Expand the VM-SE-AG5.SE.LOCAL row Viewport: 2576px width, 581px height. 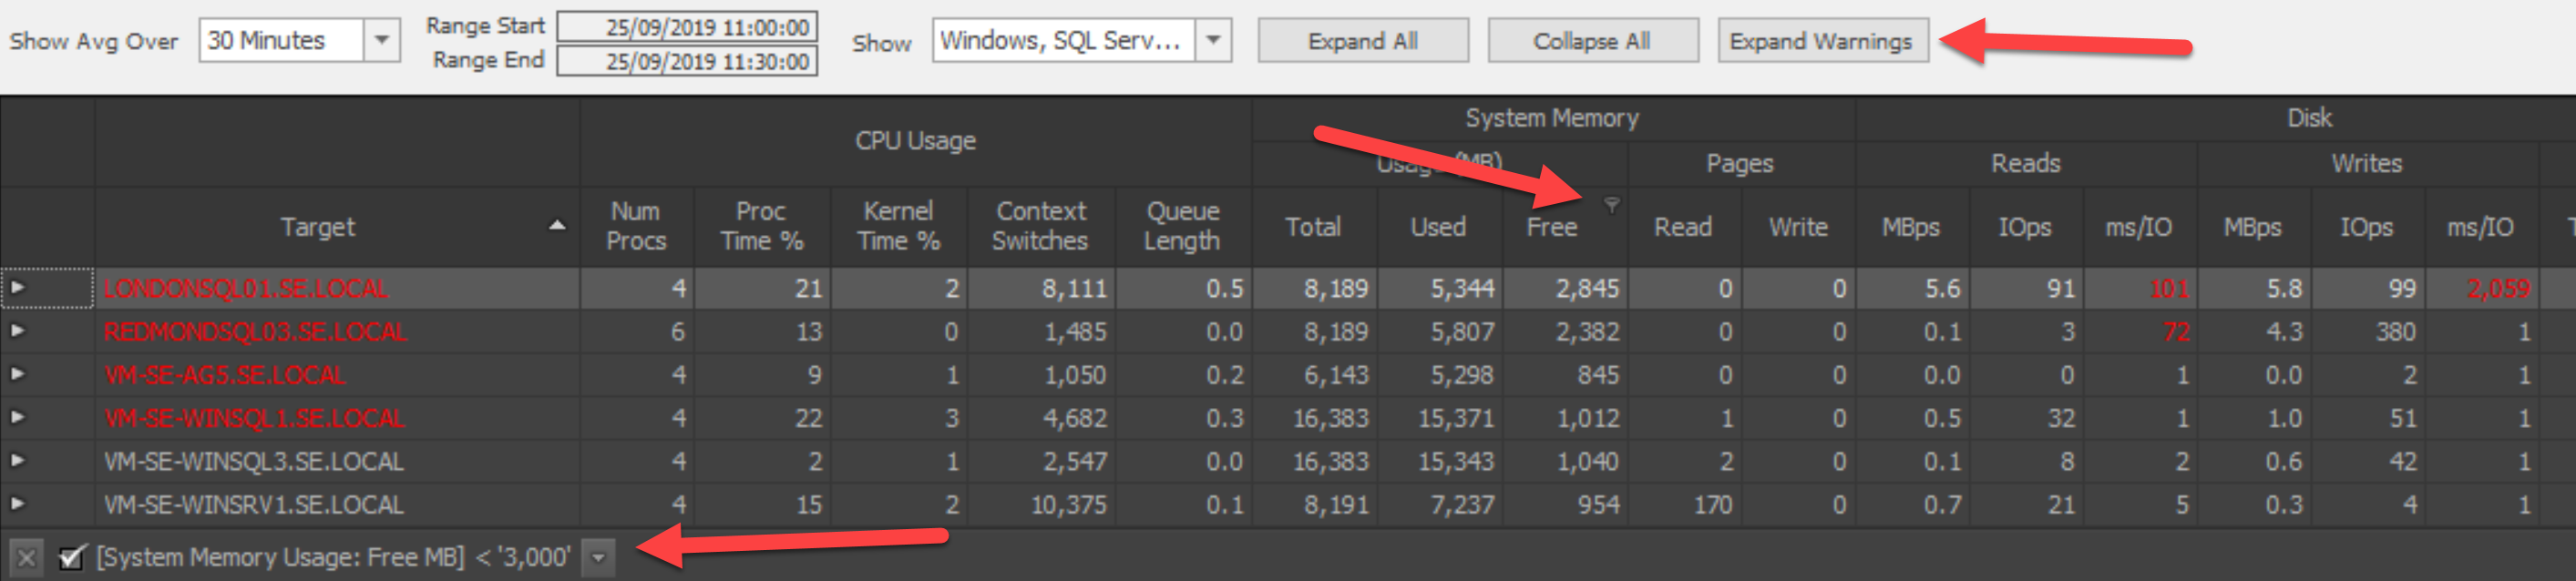pyautogui.click(x=18, y=374)
